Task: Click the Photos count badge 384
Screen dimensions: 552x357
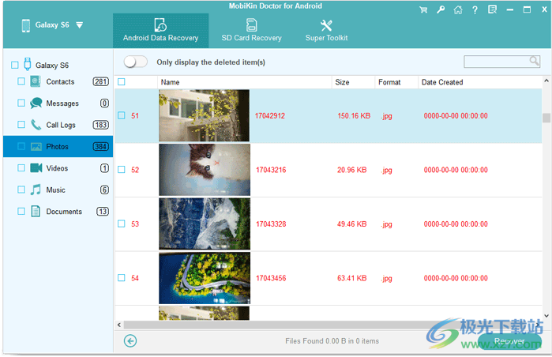Action: pos(100,146)
